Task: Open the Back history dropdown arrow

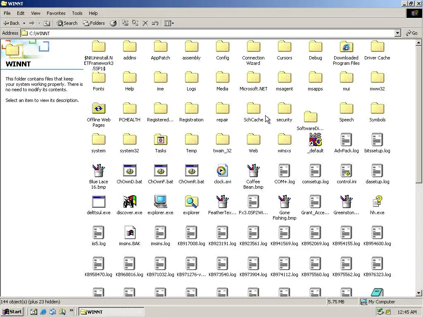Action: click(x=24, y=23)
